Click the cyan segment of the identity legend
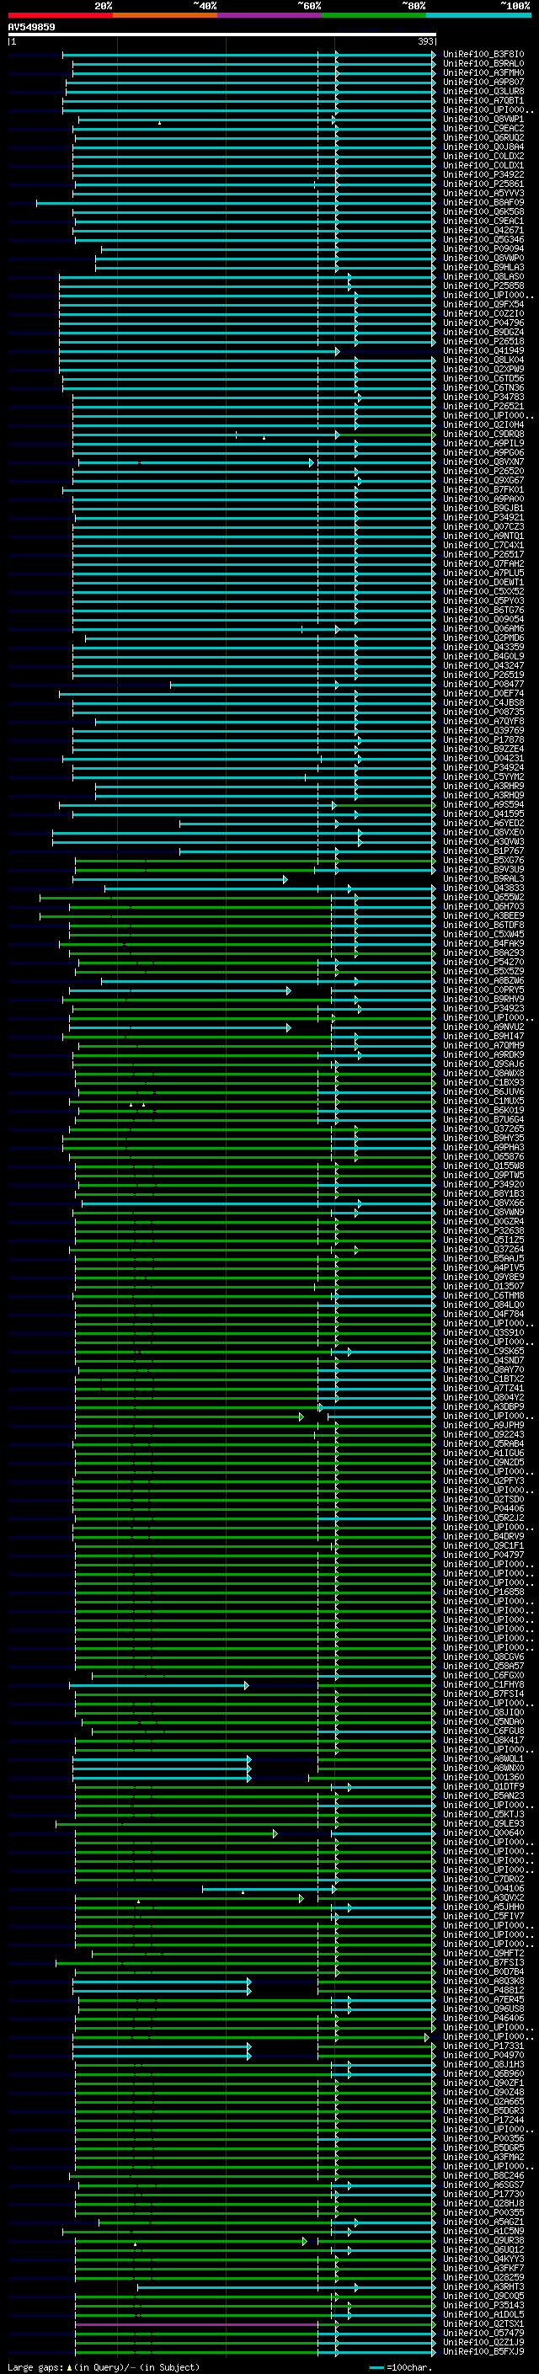539x2374 pixels. (478, 15)
